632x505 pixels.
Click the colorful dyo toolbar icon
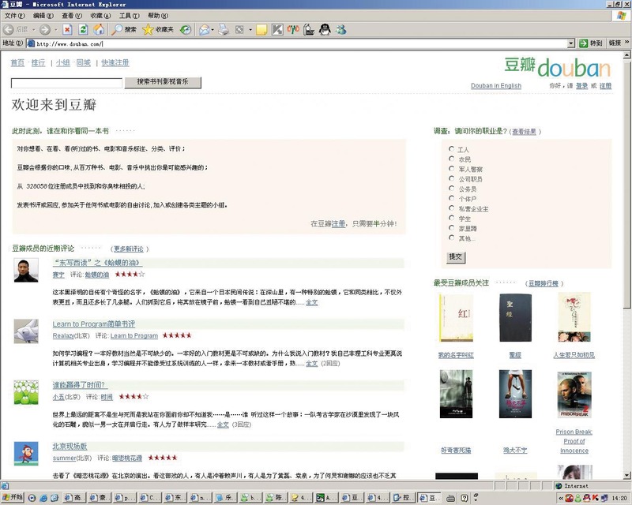click(293, 29)
